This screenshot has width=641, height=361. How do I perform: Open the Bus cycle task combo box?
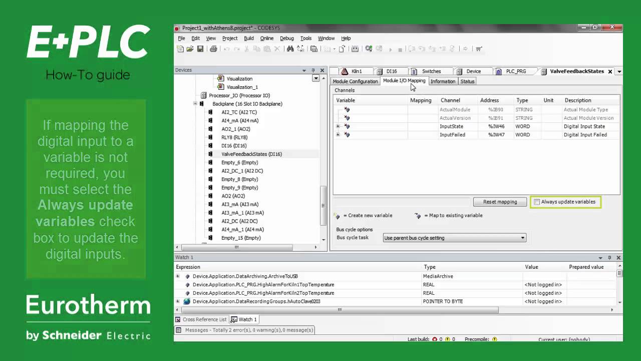coord(454,238)
